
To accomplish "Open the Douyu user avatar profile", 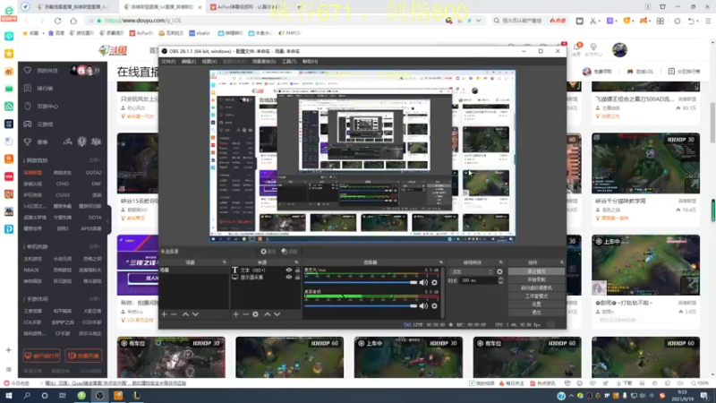I will point(619,50).
